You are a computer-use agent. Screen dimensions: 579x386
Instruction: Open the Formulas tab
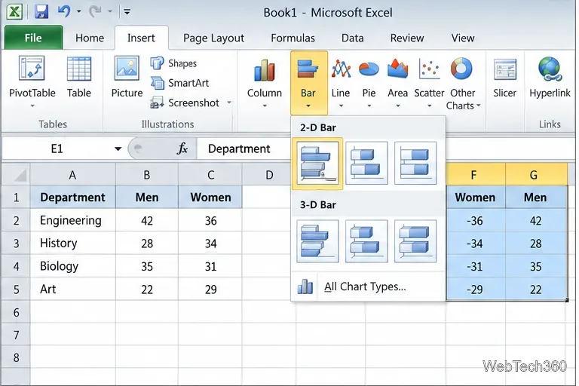coord(293,38)
